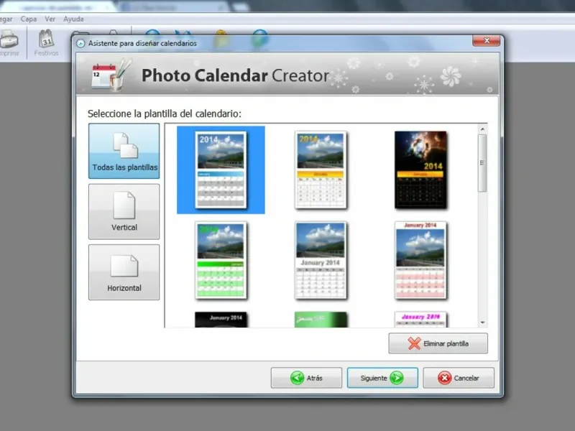Screen dimensions: 575x431
Task: Close the Asistente para diseñar calendarios dialog
Action: (487, 40)
